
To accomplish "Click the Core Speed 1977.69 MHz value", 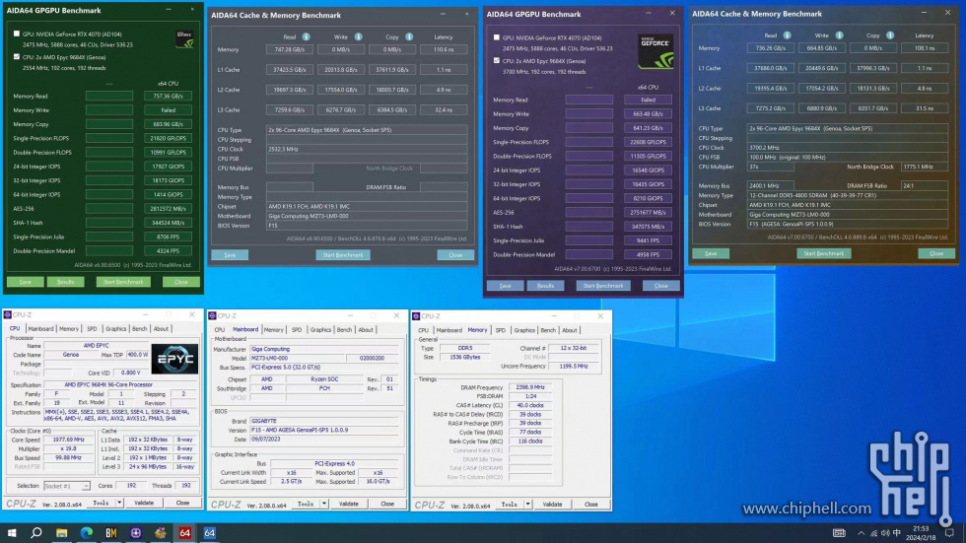I will 68,441.
